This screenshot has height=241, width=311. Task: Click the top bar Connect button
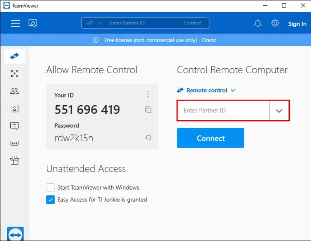[192, 23]
